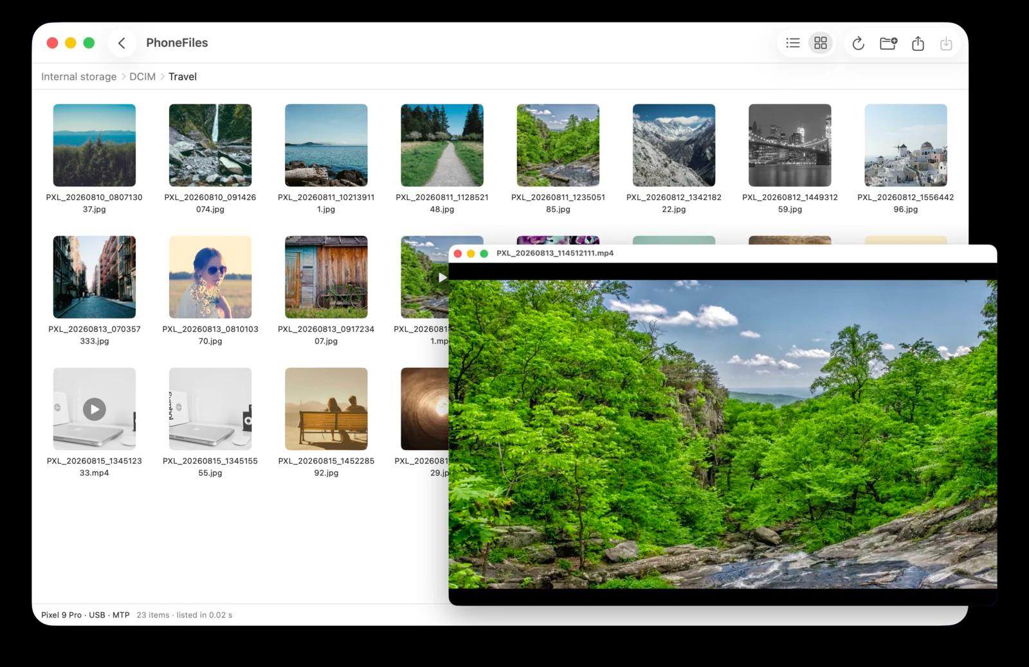Image resolution: width=1029 pixels, height=667 pixels.
Task: Select the Santorini photo thumbnail
Action: [906, 145]
